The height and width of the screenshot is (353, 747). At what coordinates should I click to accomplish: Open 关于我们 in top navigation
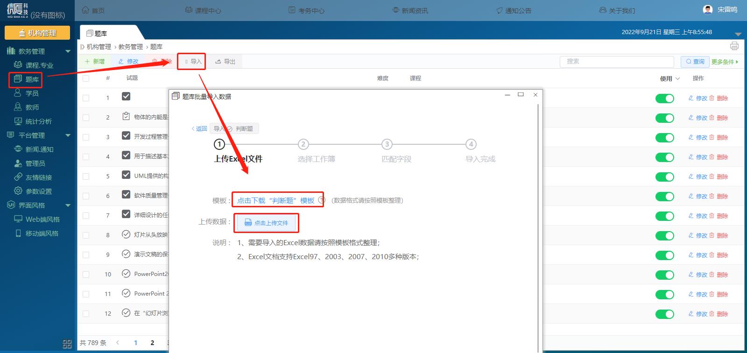pyautogui.click(x=617, y=10)
